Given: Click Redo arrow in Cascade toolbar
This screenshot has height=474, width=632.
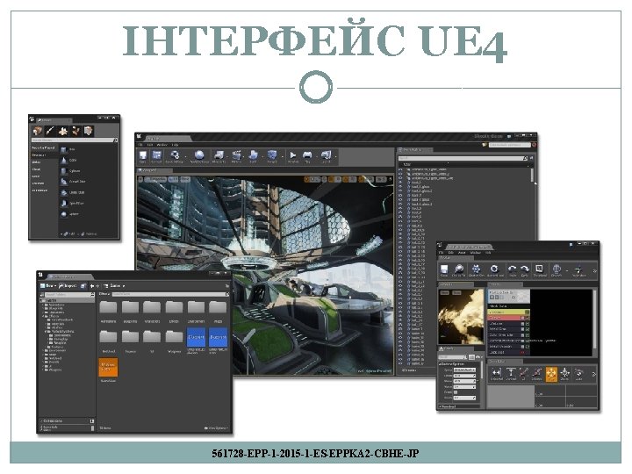Looking at the screenshot, I should (x=524, y=270).
